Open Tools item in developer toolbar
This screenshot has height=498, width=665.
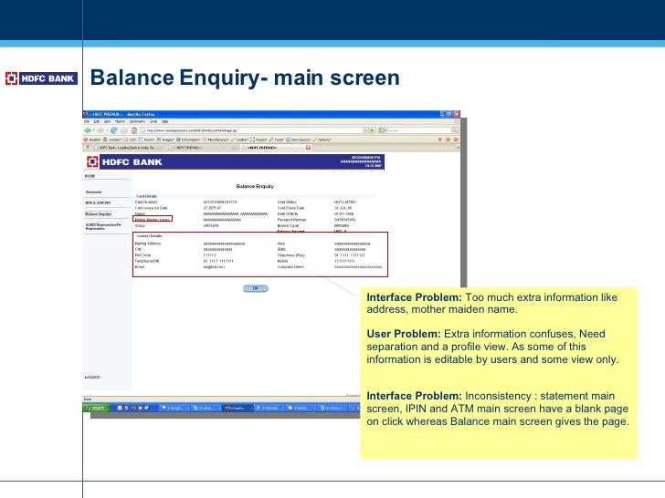(276, 140)
